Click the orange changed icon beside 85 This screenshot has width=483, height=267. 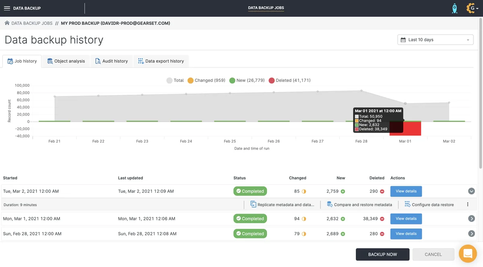click(304, 192)
